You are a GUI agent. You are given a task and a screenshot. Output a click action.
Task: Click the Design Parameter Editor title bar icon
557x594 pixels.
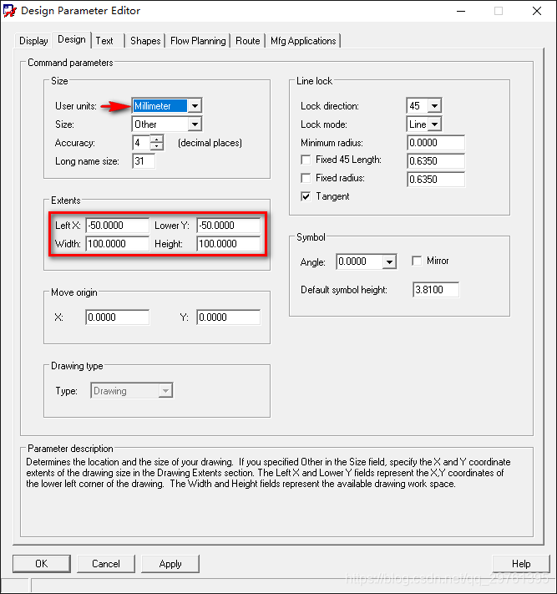tap(10, 11)
